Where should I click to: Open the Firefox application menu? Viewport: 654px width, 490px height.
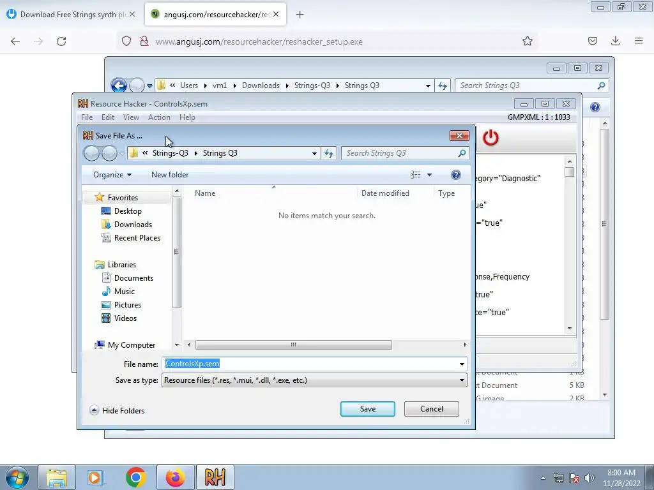point(638,41)
